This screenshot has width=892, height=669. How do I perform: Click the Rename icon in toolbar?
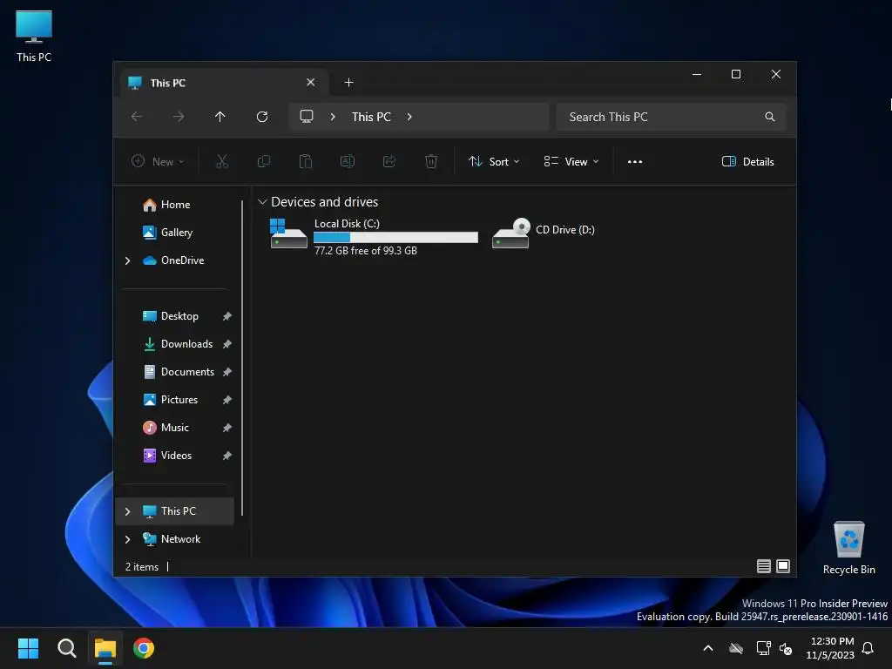(347, 161)
